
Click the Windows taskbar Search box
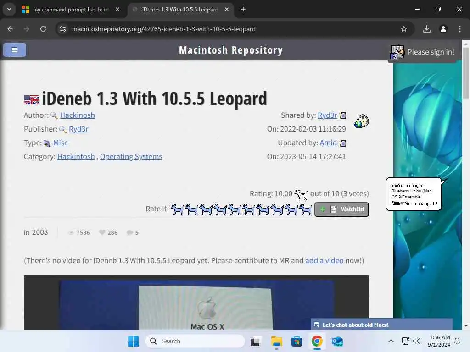(195, 341)
